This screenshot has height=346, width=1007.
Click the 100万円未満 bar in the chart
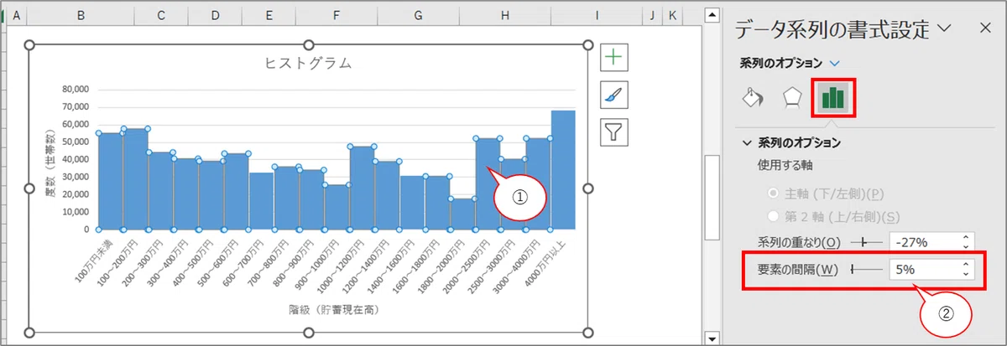pos(110,181)
